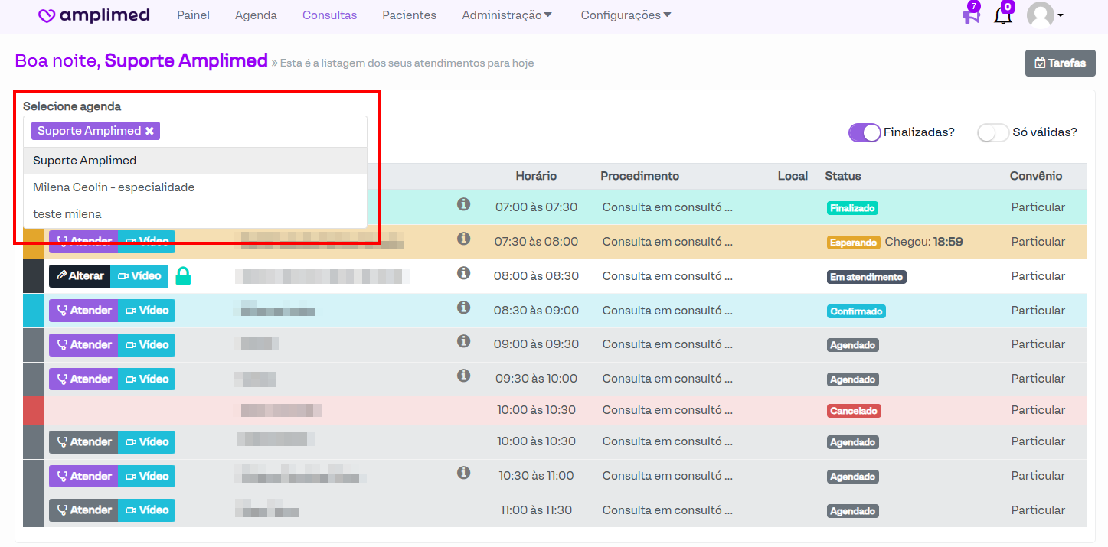1108x547 pixels.
Task: Disable the Finalizadas toggle
Action: pos(865,132)
